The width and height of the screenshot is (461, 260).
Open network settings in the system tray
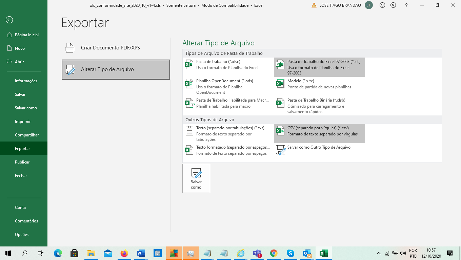point(387,253)
